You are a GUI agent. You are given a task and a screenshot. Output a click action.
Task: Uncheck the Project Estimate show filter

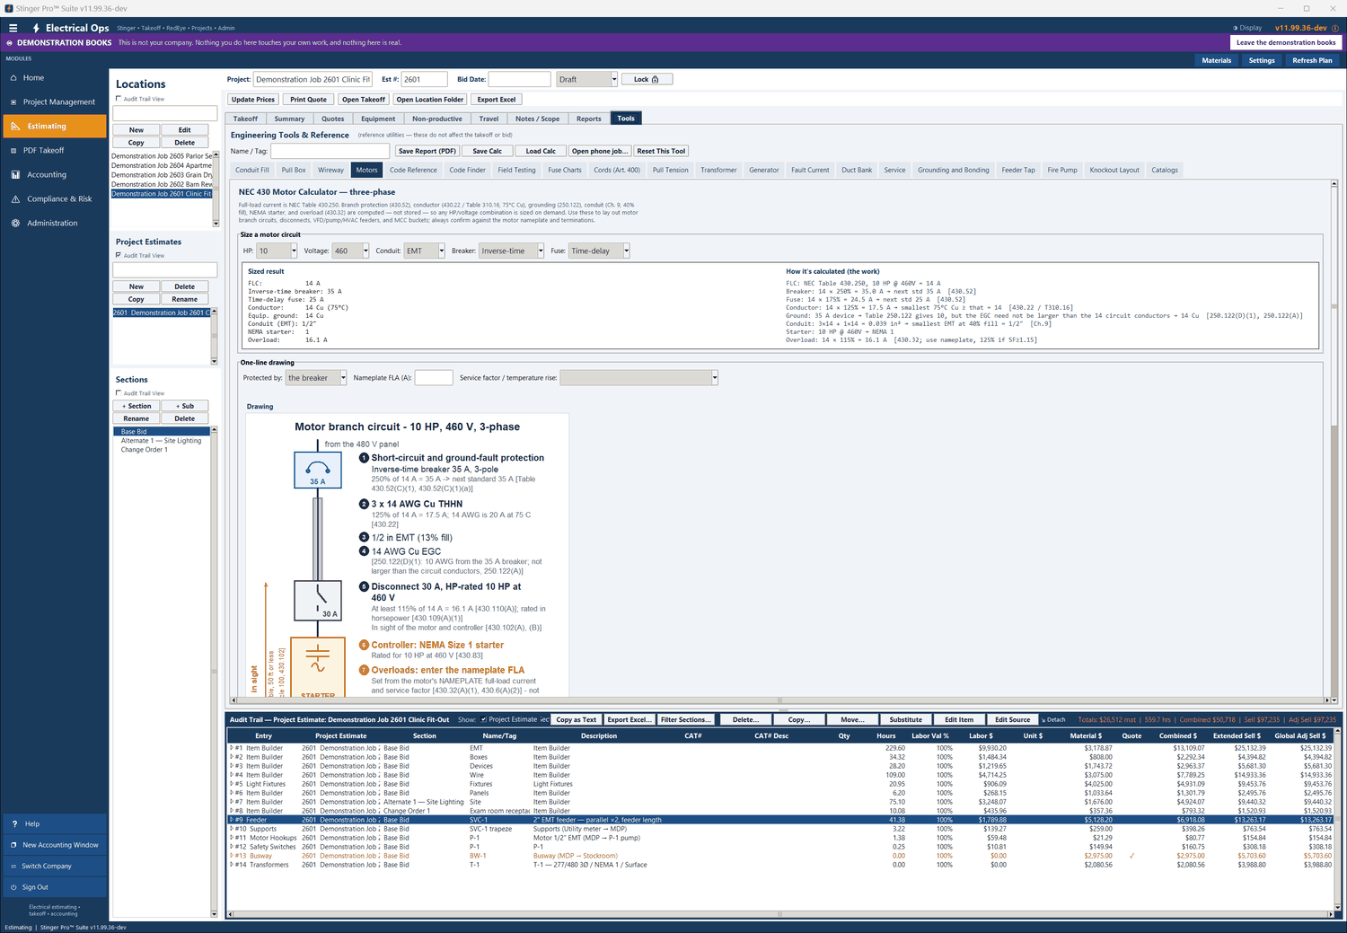click(x=484, y=719)
